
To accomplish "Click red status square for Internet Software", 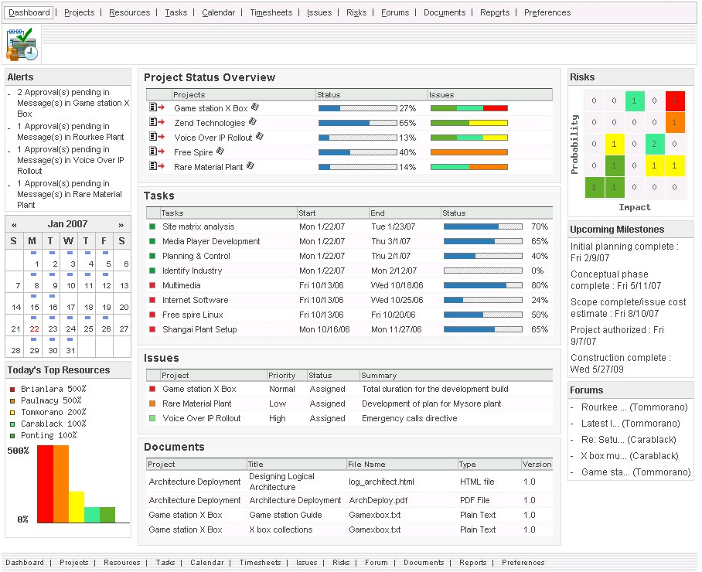I will [x=152, y=301].
